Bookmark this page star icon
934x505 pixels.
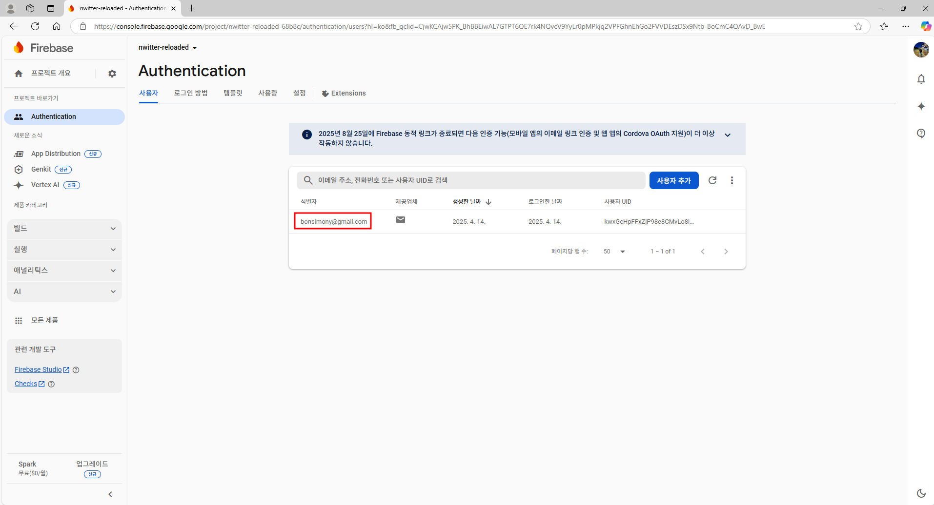pos(858,26)
